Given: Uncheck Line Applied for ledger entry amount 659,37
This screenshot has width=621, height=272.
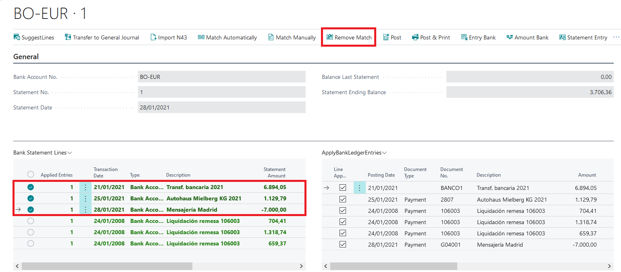Looking at the screenshot, I should click(x=343, y=233).
